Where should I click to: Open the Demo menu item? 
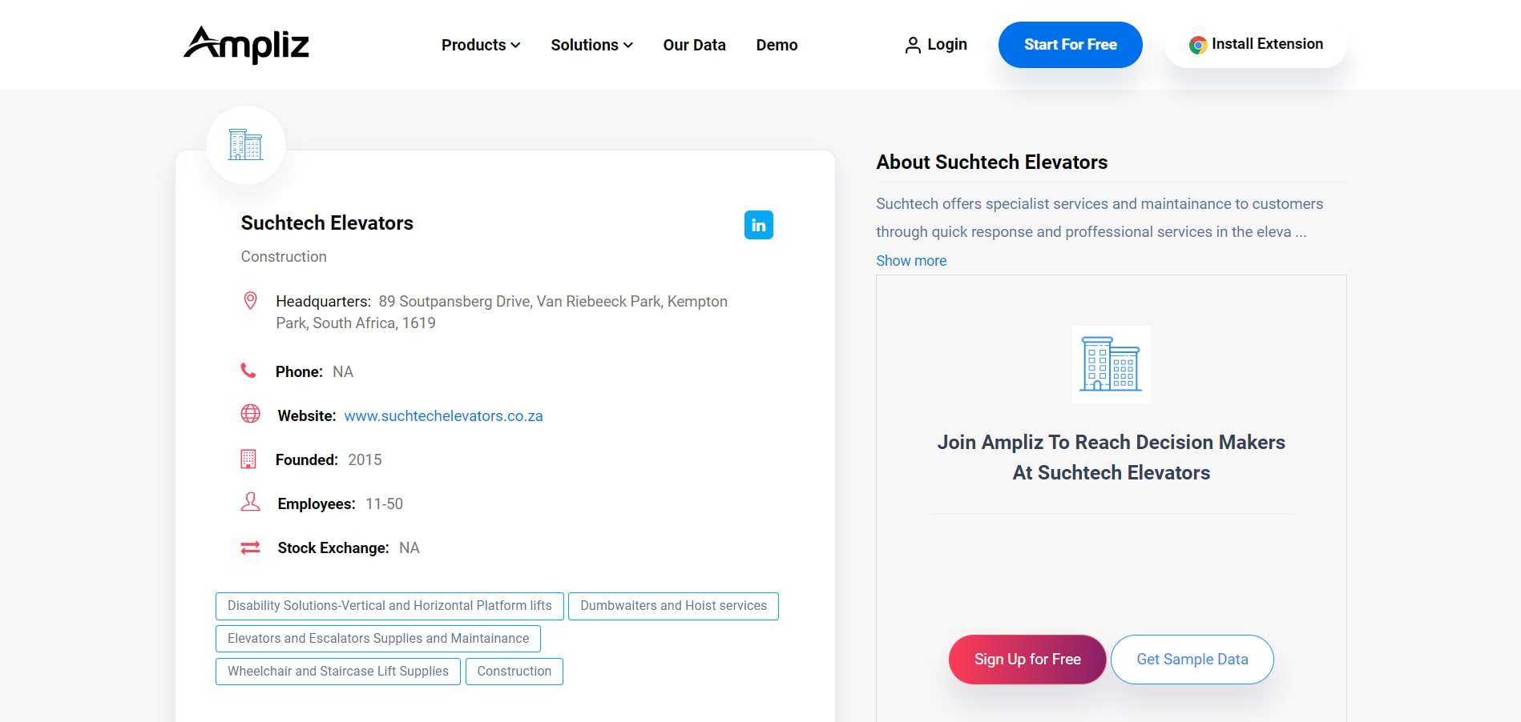pyautogui.click(x=776, y=45)
